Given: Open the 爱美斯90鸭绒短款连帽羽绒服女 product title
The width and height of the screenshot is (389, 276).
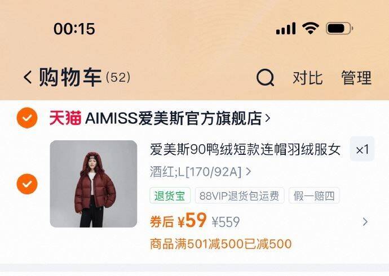Looking at the screenshot, I should 245,150.
